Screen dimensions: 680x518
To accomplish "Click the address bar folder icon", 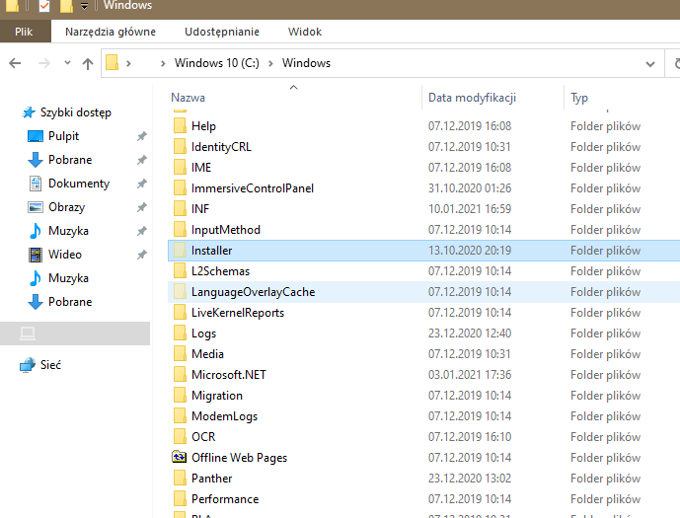I will [113, 63].
